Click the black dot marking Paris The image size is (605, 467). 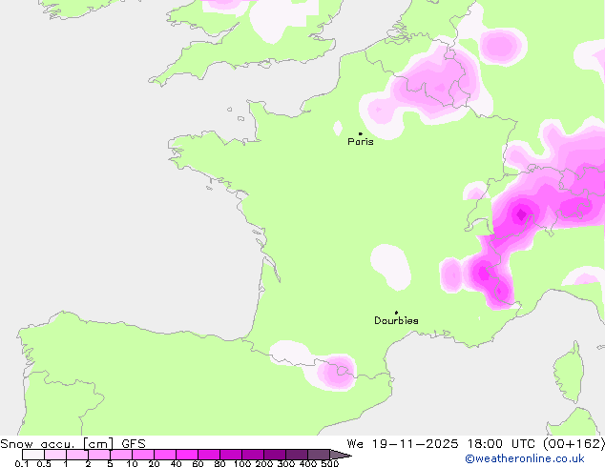click(361, 133)
